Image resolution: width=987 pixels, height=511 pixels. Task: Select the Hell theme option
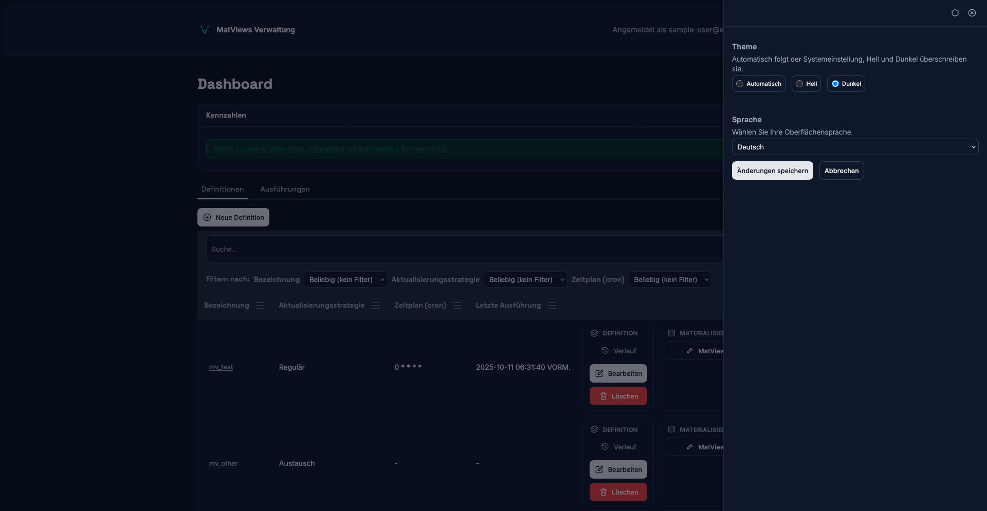pyautogui.click(x=806, y=84)
